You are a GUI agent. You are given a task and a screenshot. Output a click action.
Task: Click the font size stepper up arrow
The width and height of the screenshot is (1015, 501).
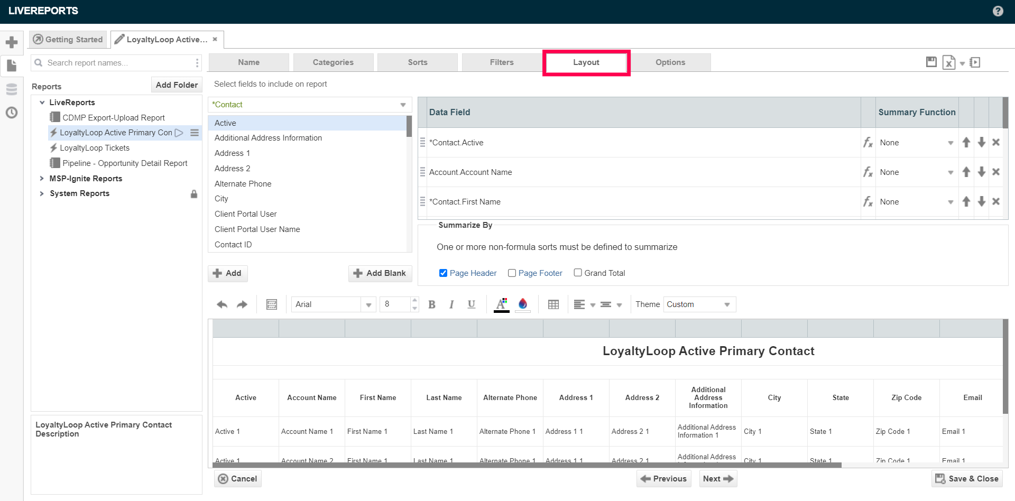pos(414,300)
